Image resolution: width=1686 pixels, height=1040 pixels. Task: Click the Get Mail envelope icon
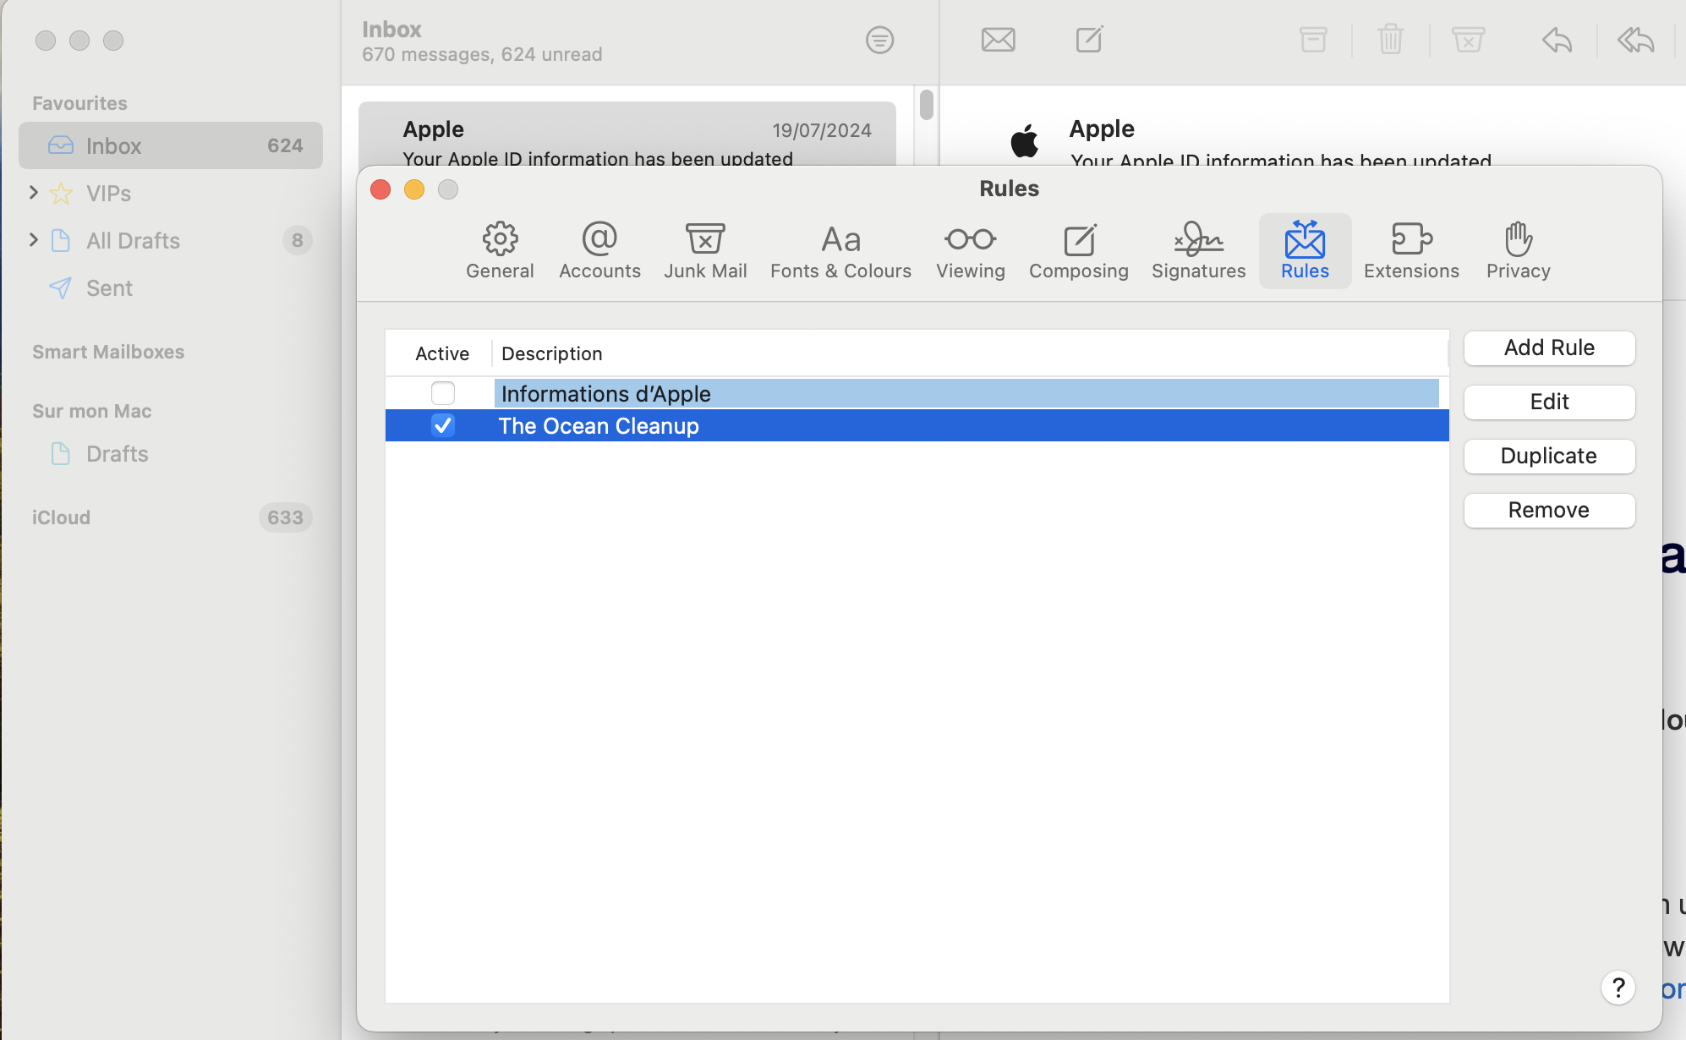(998, 40)
